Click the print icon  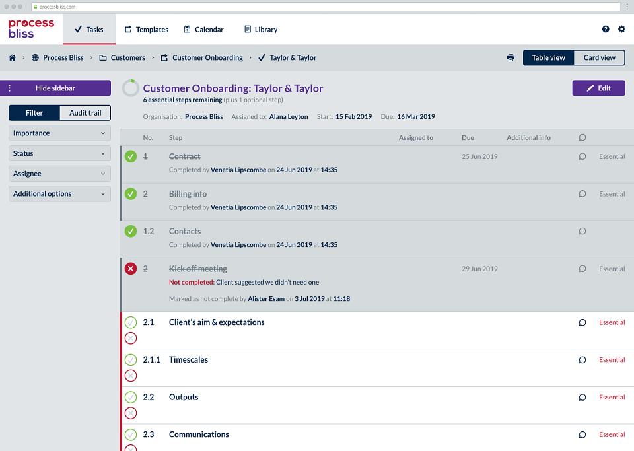(x=511, y=58)
